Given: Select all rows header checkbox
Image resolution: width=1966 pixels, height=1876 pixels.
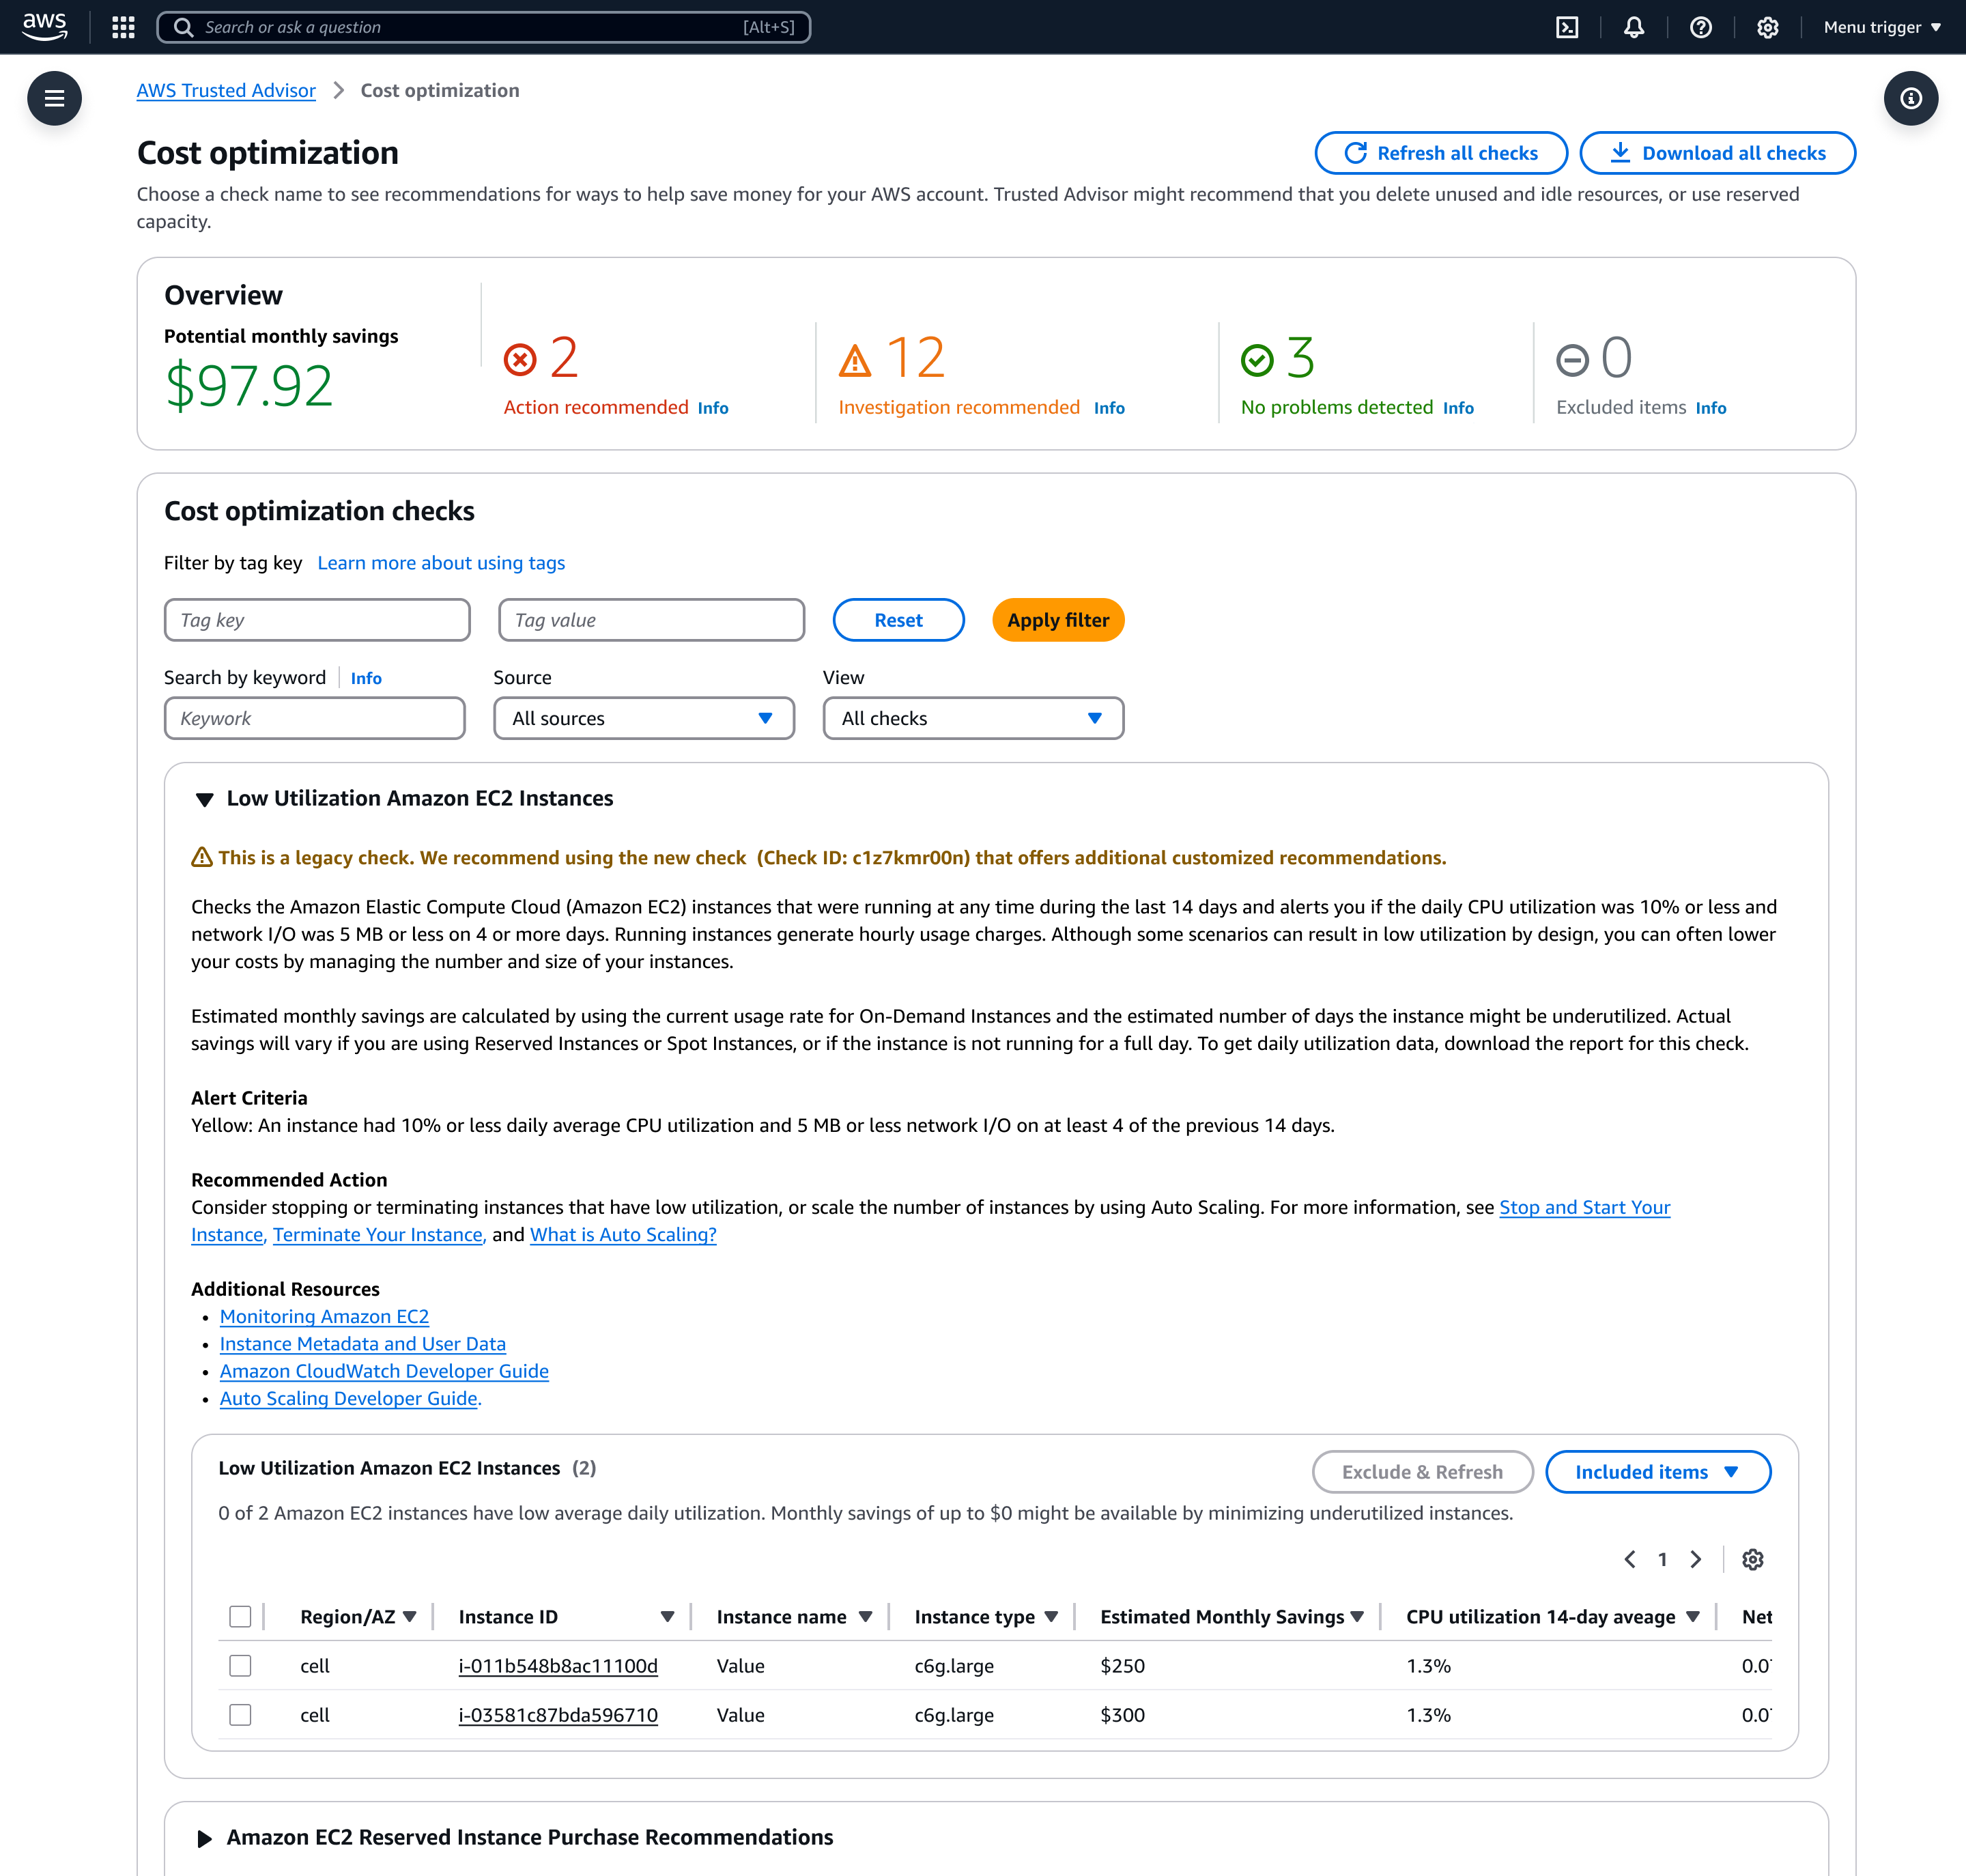Looking at the screenshot, I should point(240,1616).
